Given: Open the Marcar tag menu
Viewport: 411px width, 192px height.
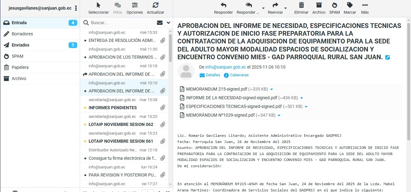Looking at the screenshot, I should pyautogui.click(x=350, y=5).
